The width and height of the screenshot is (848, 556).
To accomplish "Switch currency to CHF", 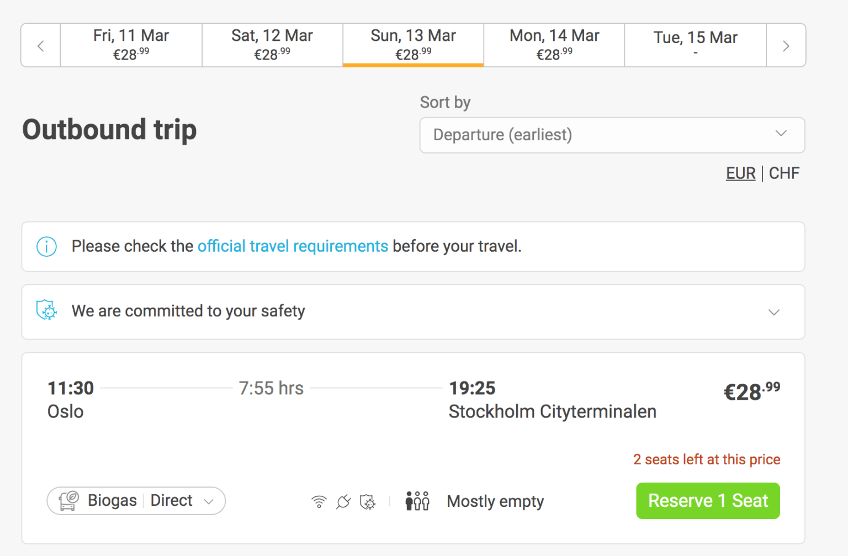I will click(784, 173).
